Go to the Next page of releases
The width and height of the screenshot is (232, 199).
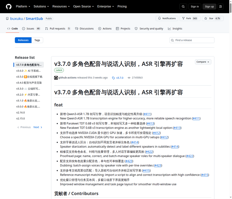[38, 127]
